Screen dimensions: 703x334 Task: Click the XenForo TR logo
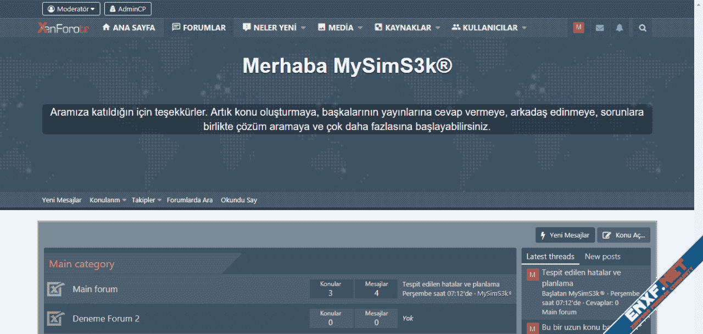pyautogui.click(x=63, y=28)
